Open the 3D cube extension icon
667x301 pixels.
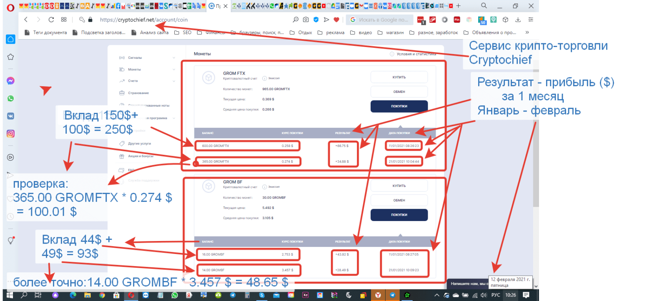[506, 20]
